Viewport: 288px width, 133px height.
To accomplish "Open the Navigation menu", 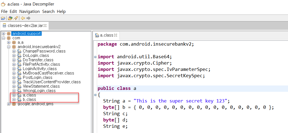I will pos(30,12).
